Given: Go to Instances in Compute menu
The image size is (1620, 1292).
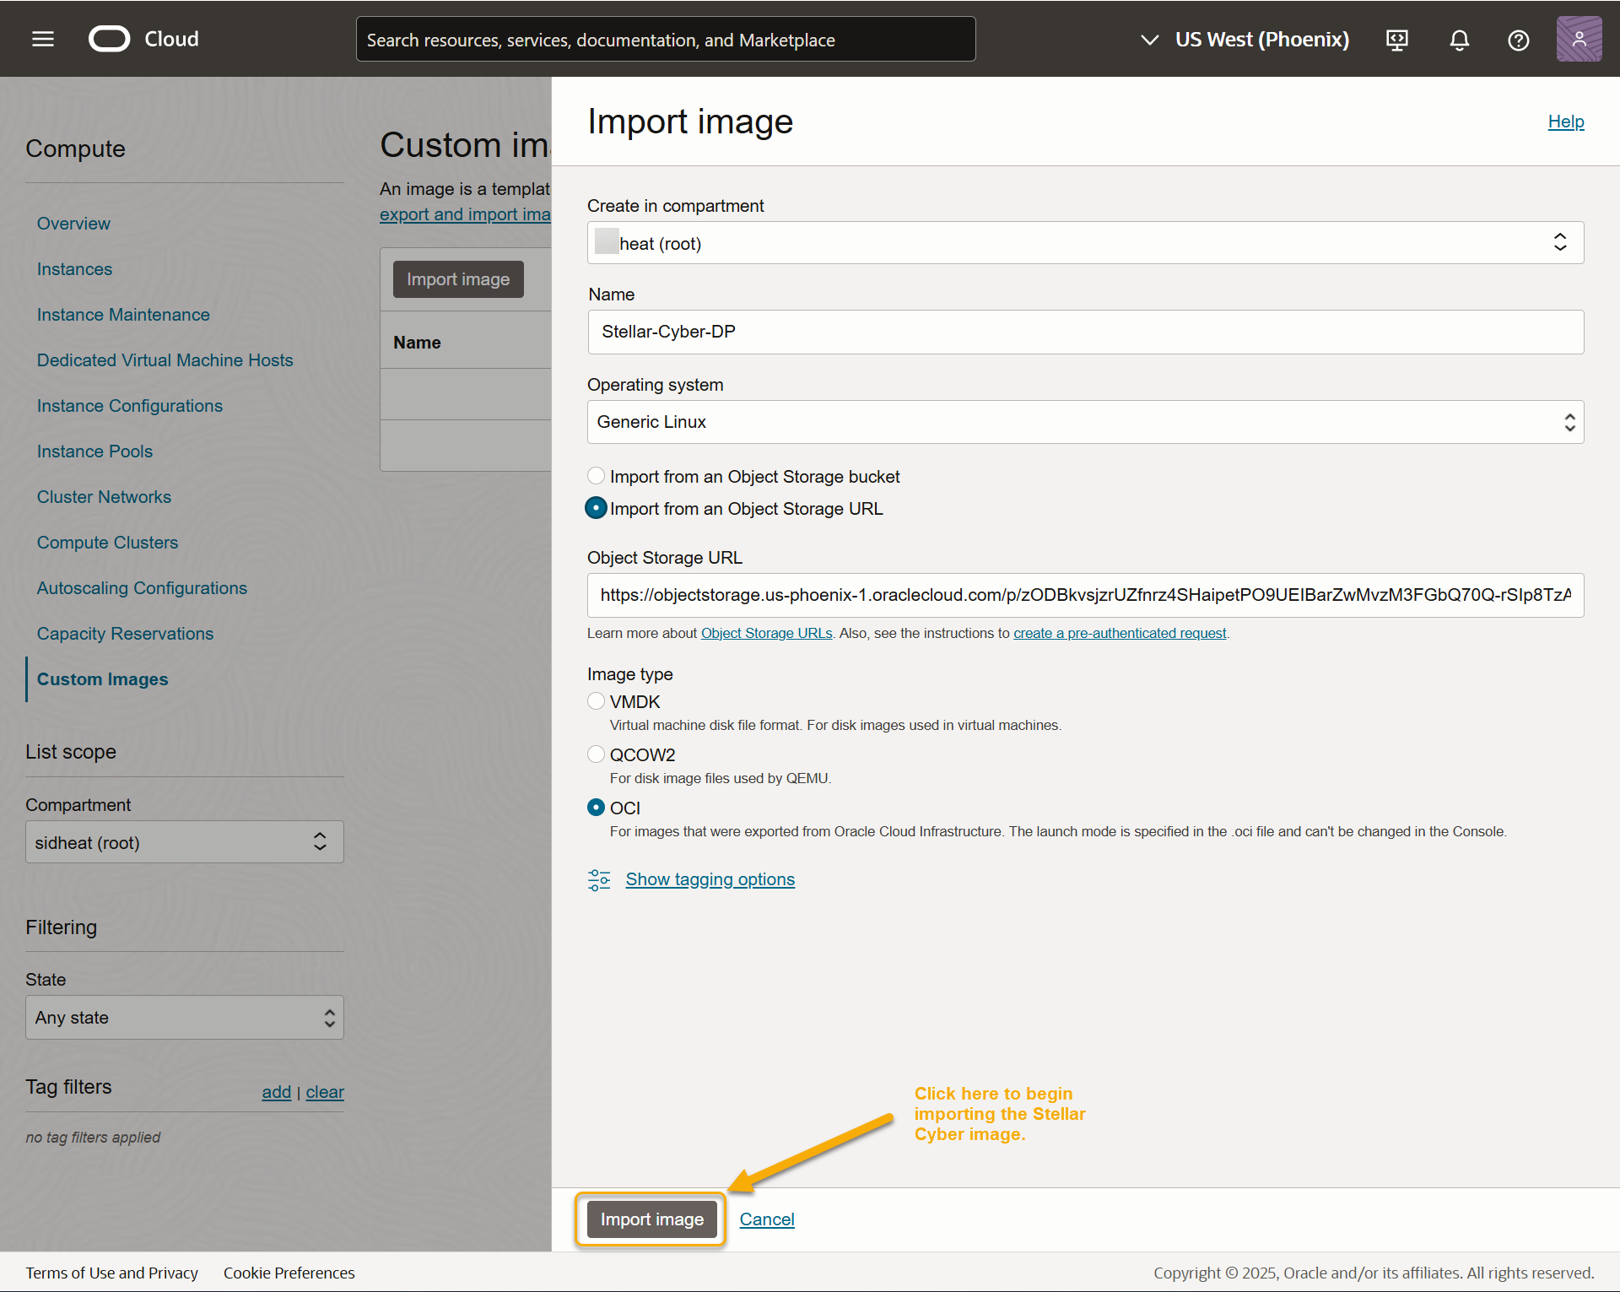Looking at the screenshot, I should pyautogui.click(x=74, y=269).
